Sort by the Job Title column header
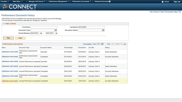The image size is (182, 102). (x=91, y=48)
